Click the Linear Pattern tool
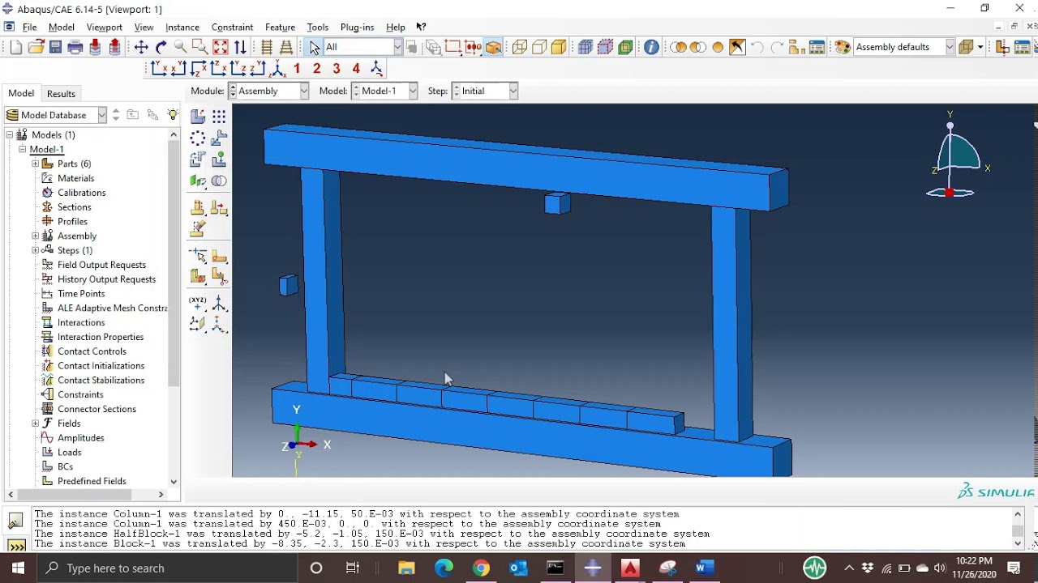The width and height of the screenshot is (1038, 583). [219, 117]
